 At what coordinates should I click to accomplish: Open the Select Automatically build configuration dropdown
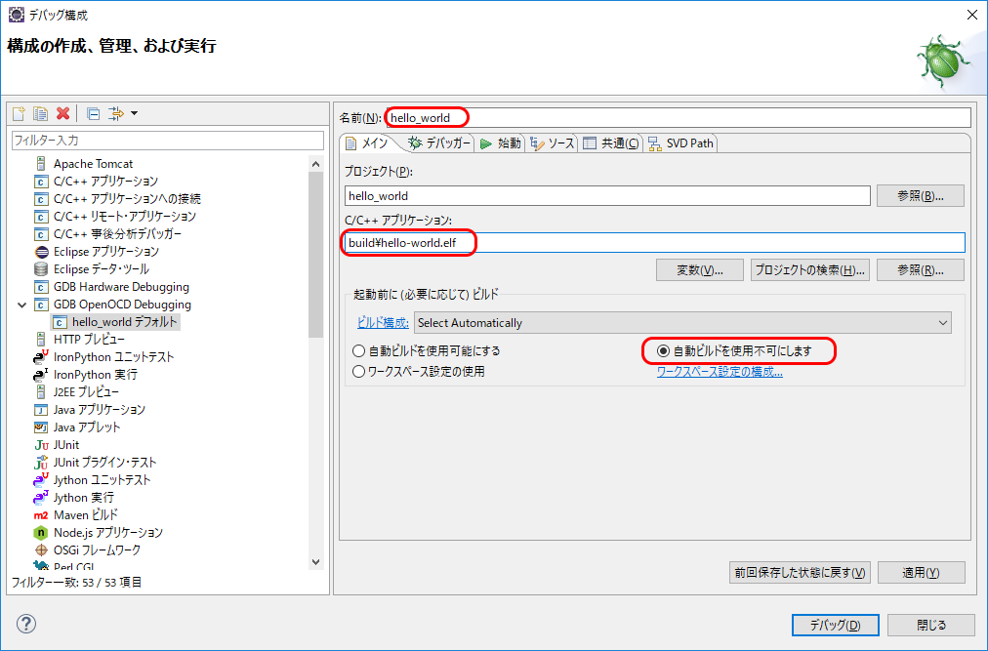point(682,323)
